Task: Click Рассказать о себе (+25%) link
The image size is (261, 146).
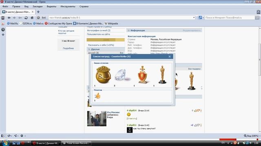Action: click(x=101, y=45)
